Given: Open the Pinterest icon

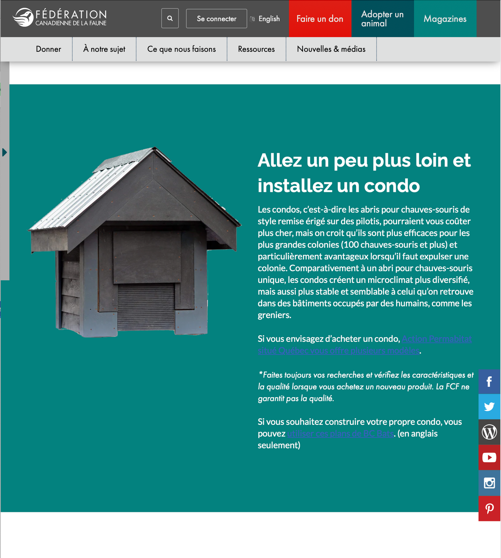Looking at the screenshot, I should pyautogui.click(x=489, y=508).
